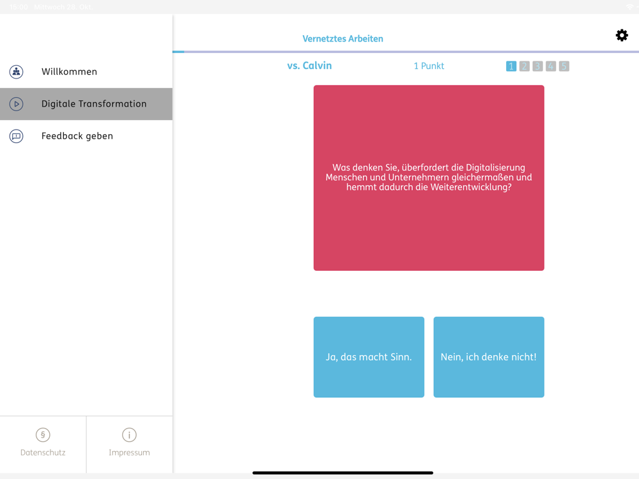Viewport: 639px width, 479px height.
Task: Click the progress bar under the title
Action: [x=406, y=52]
